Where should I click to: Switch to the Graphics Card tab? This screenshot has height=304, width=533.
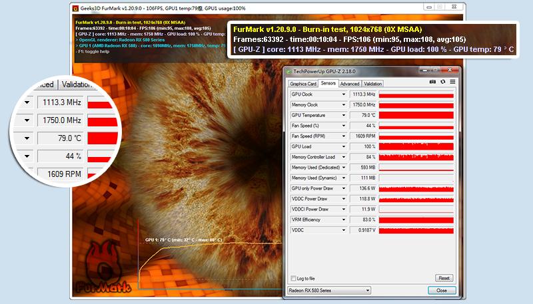click(303, 83)
